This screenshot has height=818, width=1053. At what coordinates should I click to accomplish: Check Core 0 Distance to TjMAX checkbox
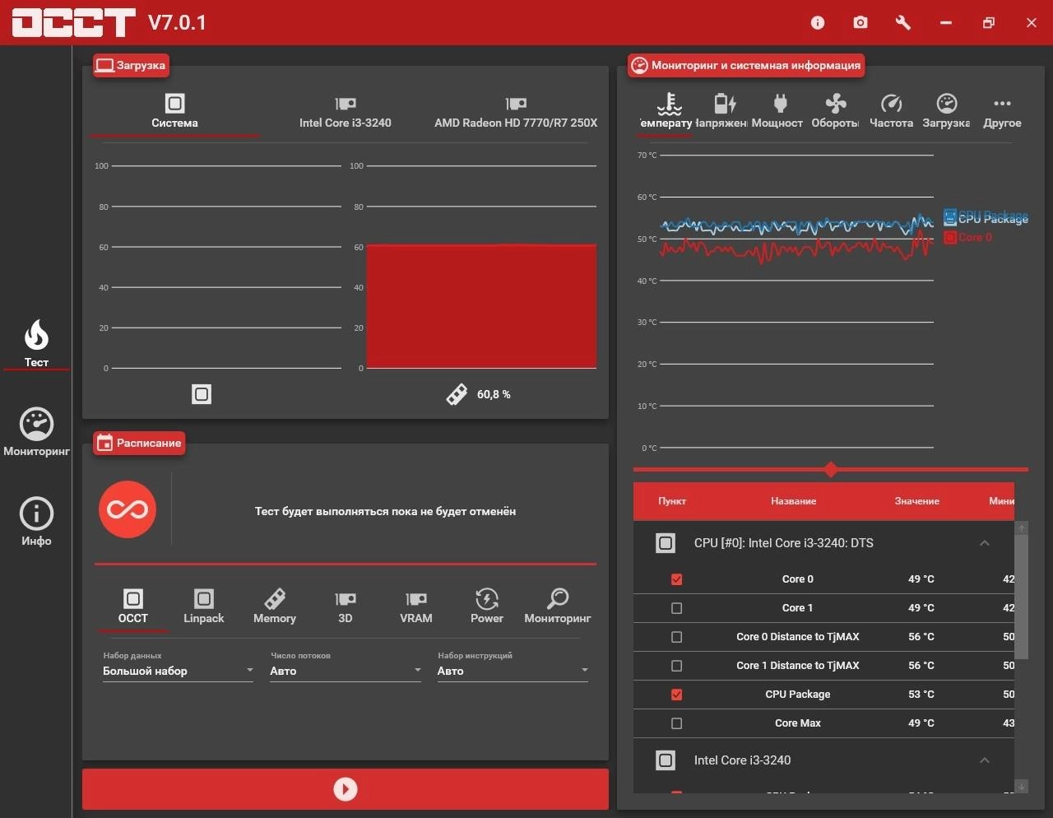tap(676, 637)
